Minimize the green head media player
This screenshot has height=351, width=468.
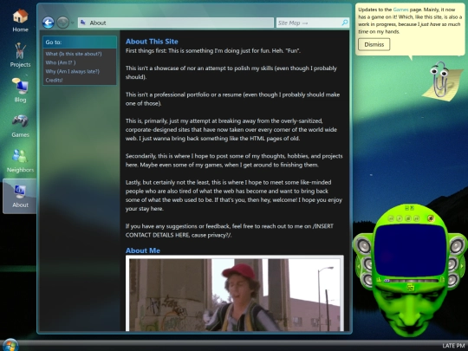click(x=406, y=208)
